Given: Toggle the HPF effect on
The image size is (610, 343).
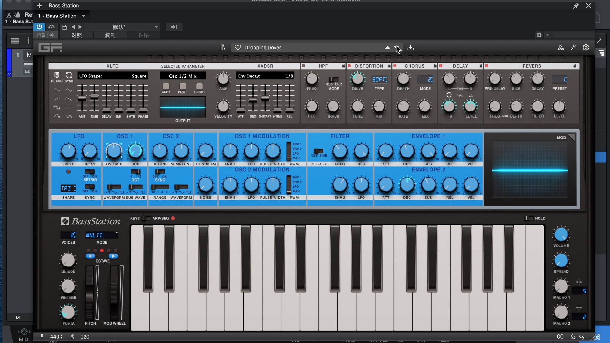Looking at the screenshot, I should [x=303, y=66].
